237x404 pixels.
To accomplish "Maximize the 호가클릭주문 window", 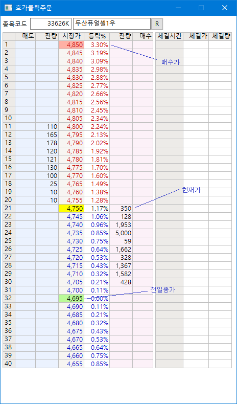I will (201, 8).
